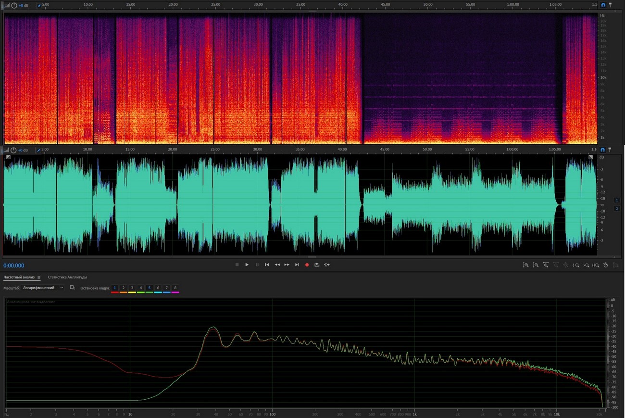
Task: Click the Rewind transport button
Action: tap(277, 265)
